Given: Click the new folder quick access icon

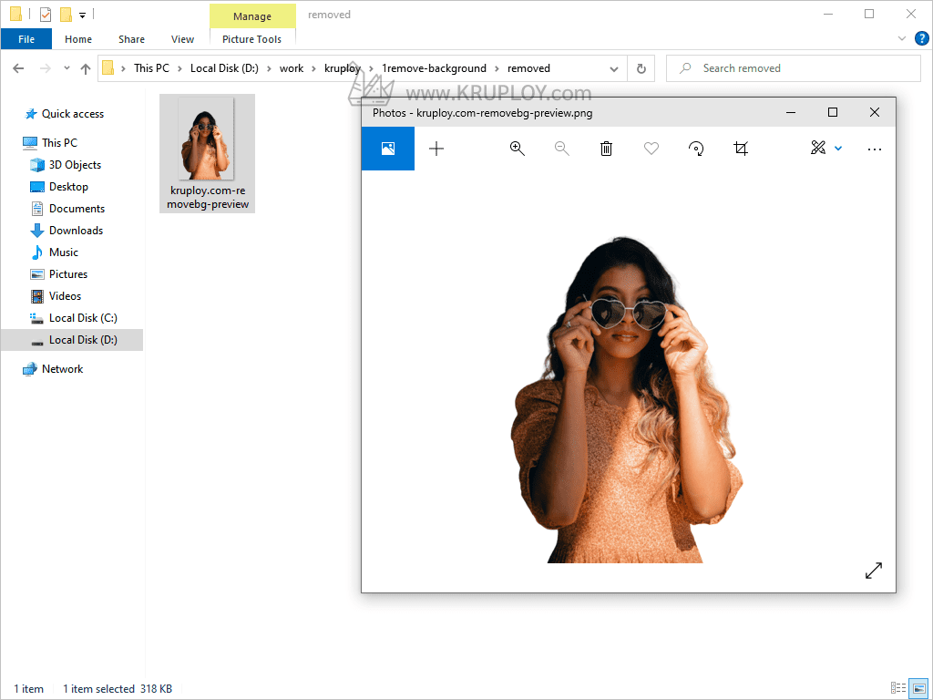Looking at the screenshot, I should click(66, 14).
